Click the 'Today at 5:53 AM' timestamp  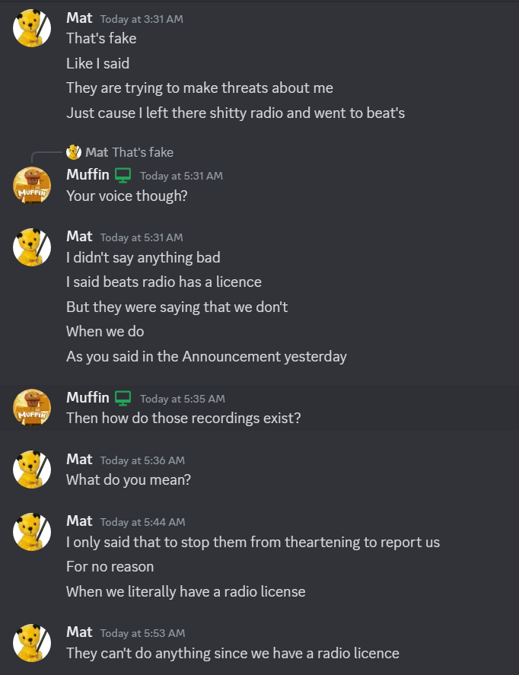(142, 633)
